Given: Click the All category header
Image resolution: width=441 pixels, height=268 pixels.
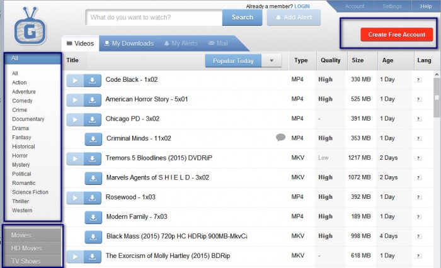Looking at the screenshot, I should [33, 59].
